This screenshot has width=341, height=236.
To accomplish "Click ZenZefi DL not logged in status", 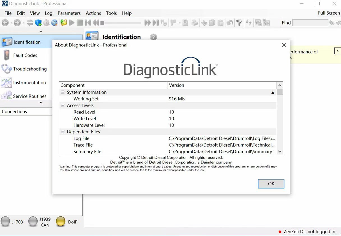I will click(307, 232).
